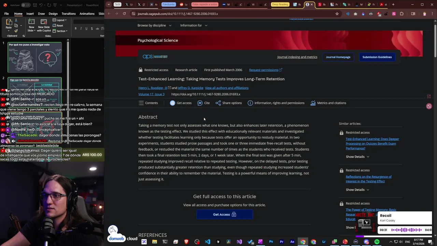Toggle the AutoSave switch in PowerPoint
The height and width of the screenshot is (246, 437).
click(x=25, y=5)
